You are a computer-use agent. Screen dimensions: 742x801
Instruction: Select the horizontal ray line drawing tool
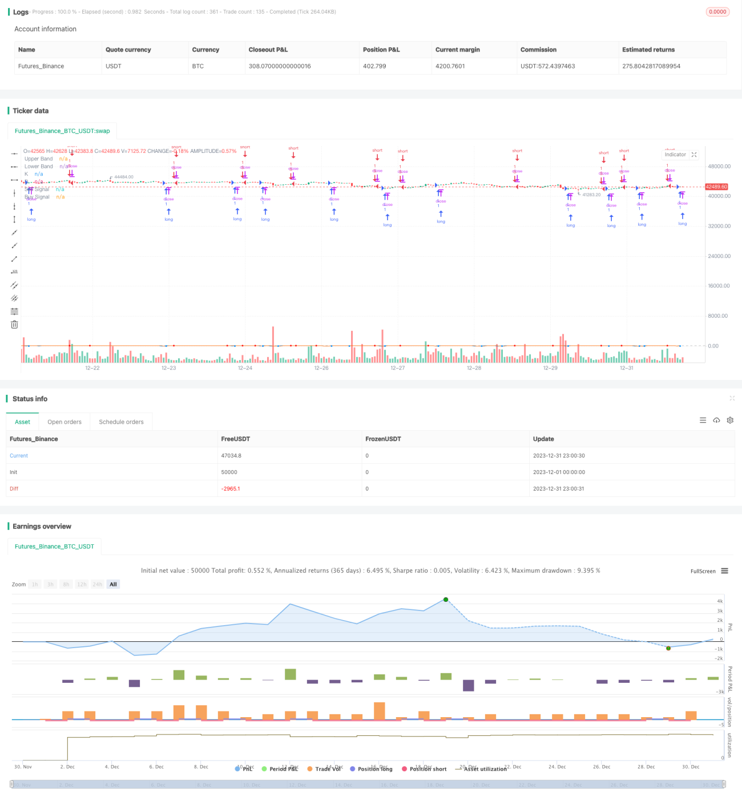coord(14,167)
